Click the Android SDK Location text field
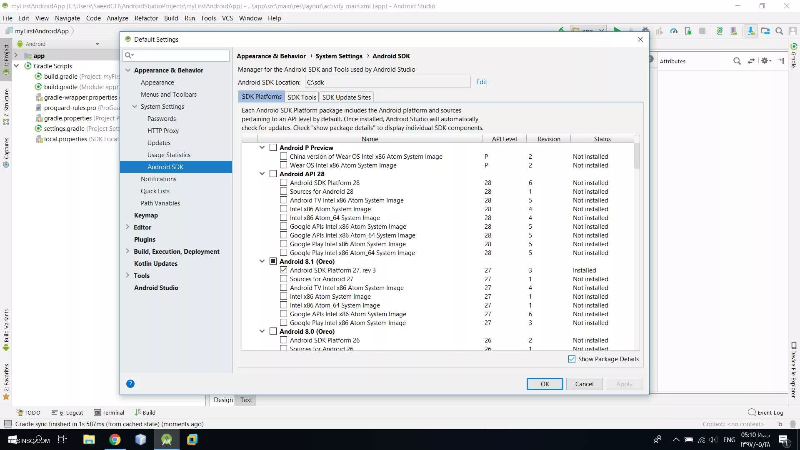Screen dimensions: 800x450 [387, 82]
